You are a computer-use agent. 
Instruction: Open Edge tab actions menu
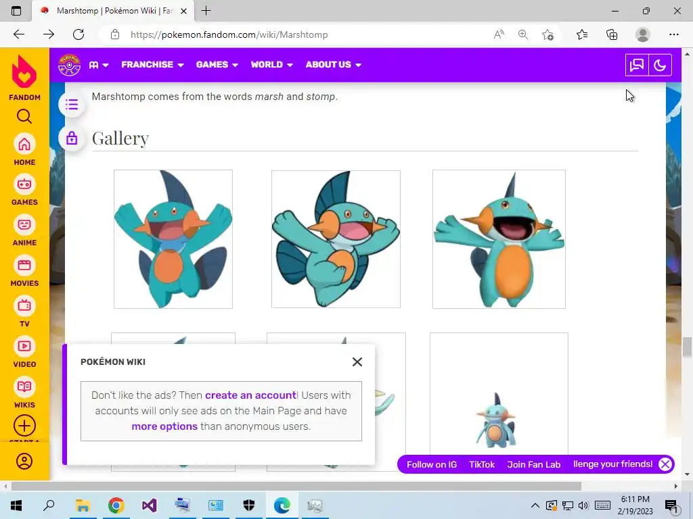(16, 11)
